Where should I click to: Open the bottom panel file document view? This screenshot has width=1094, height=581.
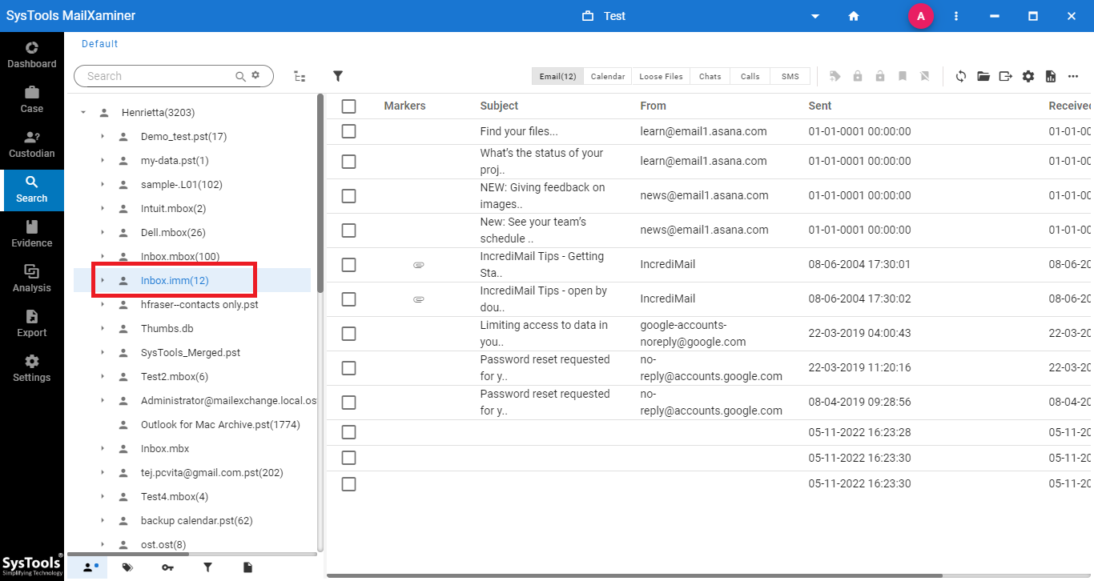247,567
